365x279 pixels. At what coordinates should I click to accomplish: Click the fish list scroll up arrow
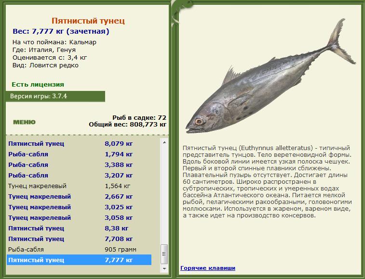pos(164,142)
